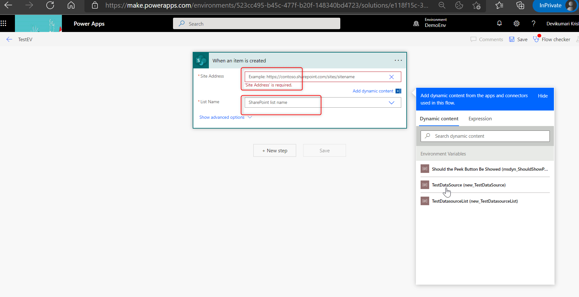Click the Site Address input field
Viewport: 579px width, 297px height.
click(323, 77)
